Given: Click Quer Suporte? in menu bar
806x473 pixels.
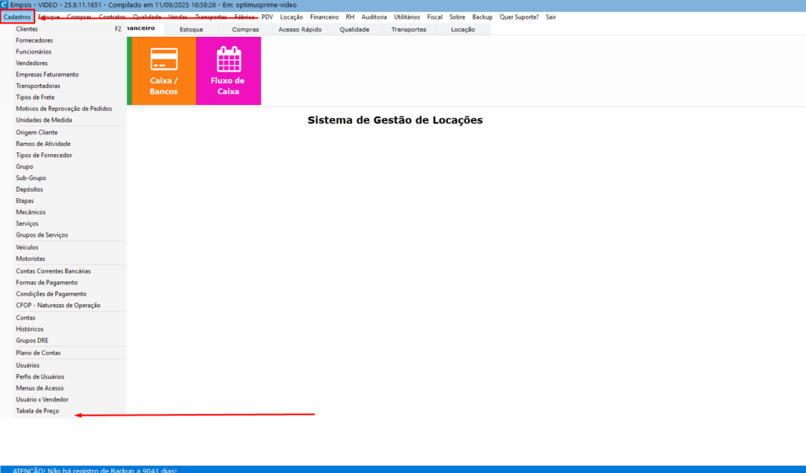Looking at the screenshot, I should pyautogui.click(x=519, y=16).
